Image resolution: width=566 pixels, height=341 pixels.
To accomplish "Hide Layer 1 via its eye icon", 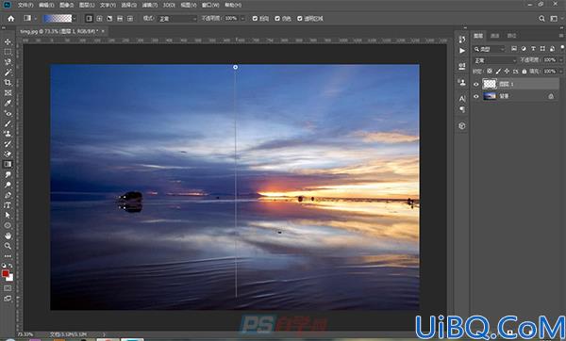I will 476,85.
